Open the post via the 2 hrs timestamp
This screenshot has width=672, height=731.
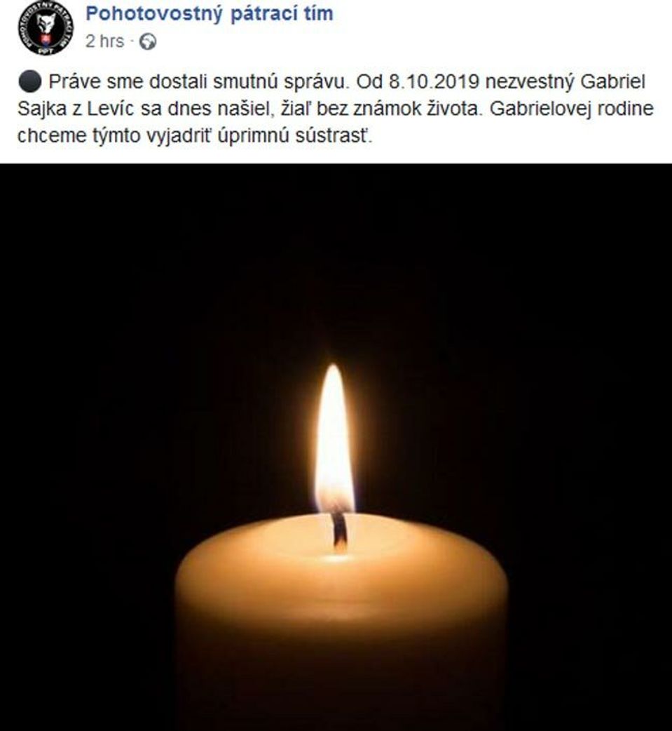(x=105, y=41)
